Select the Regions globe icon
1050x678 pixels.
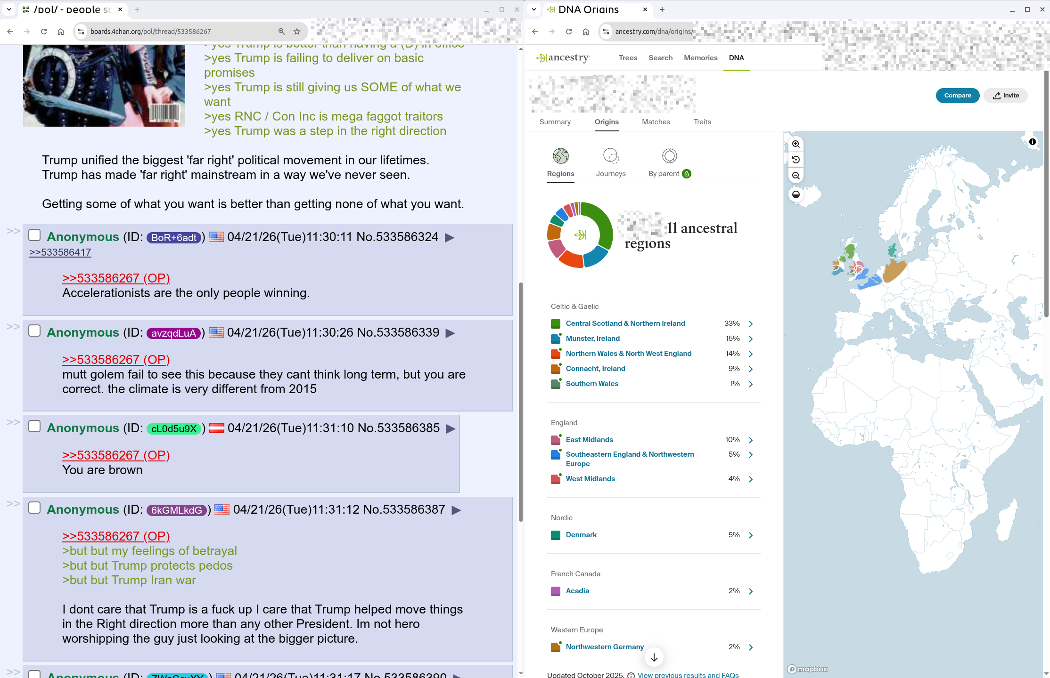point(561,156)
